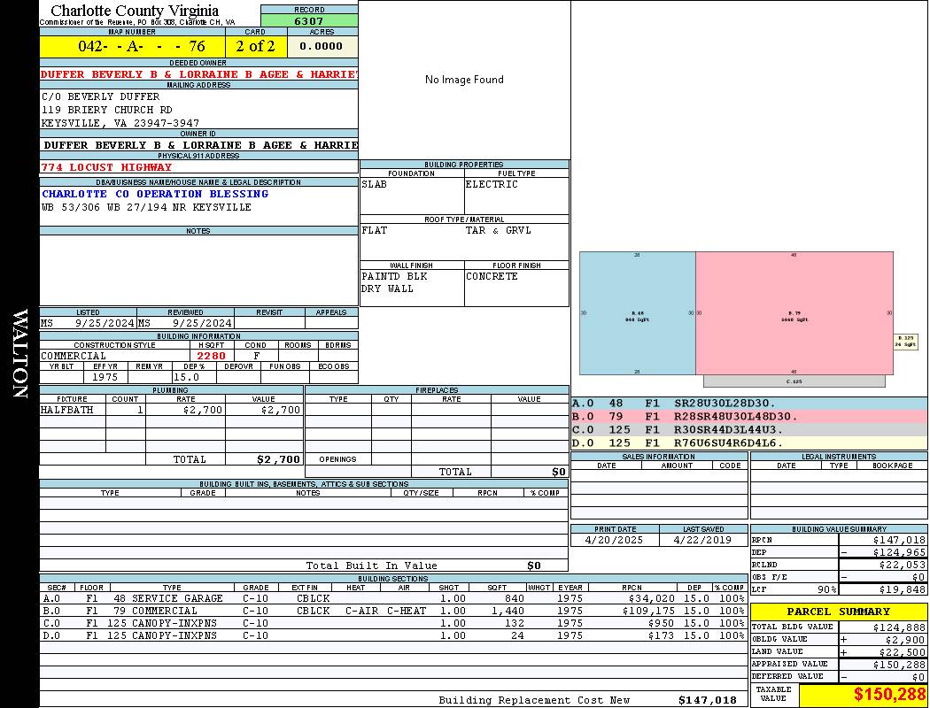Select sketch legend row A.0 SR28U30L28D30

pyautogui.click(x=749, y=404)
